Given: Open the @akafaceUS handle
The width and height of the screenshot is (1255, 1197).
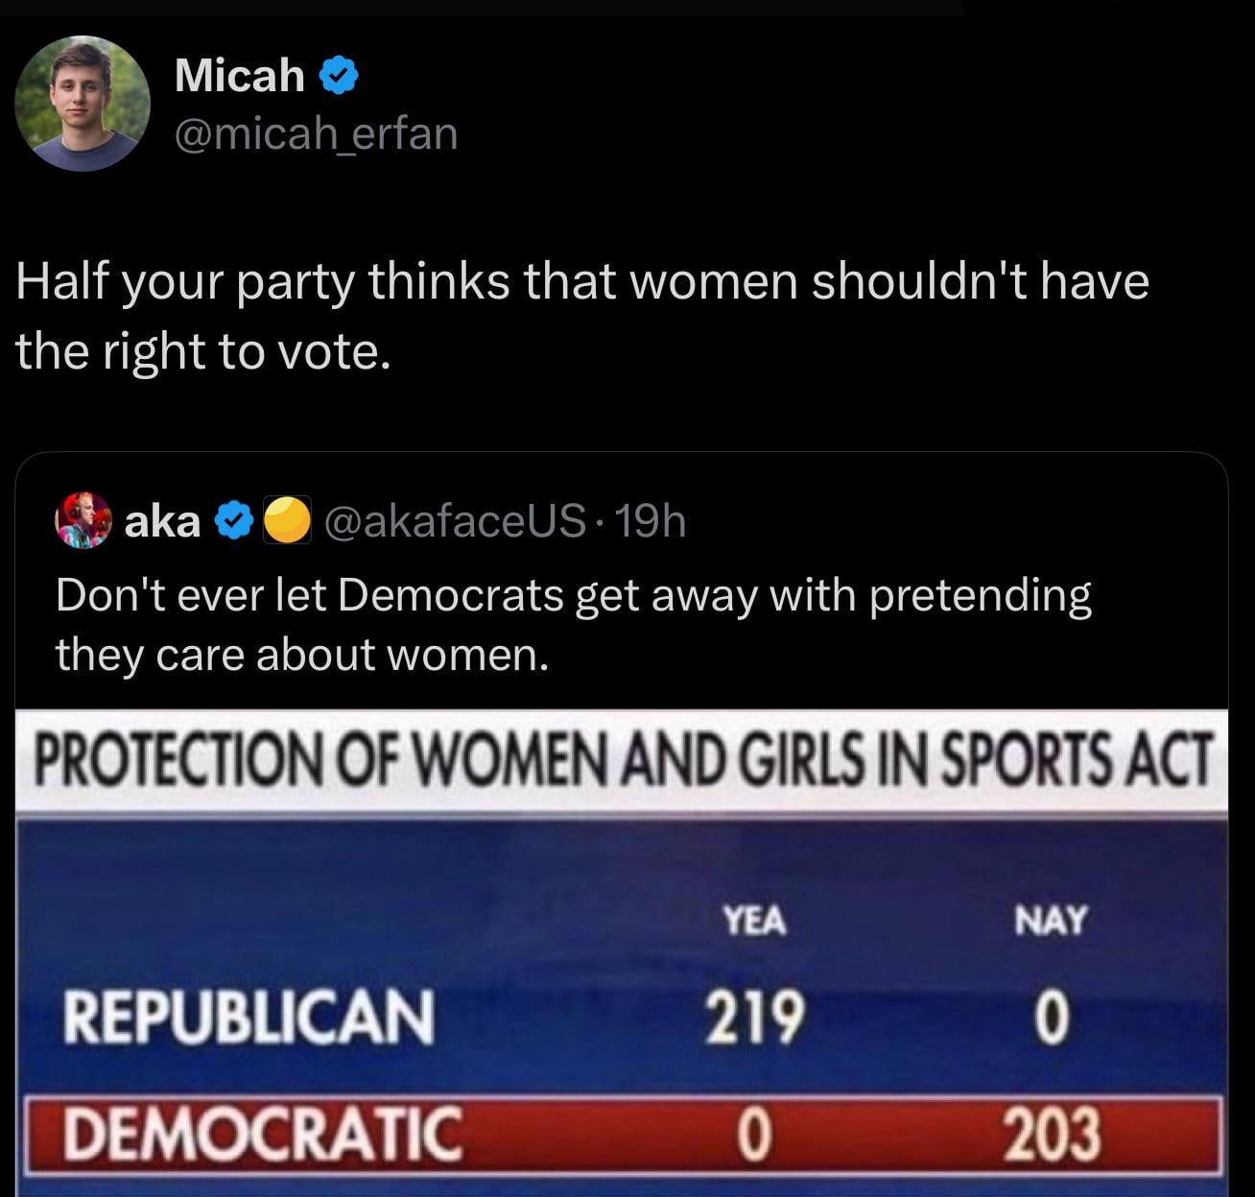Looking at the screenshot, I should point(457,521).
